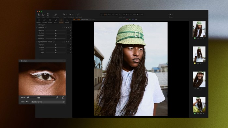228x128 pixels.
Task: Open the Style tool tab
Action: (56, 21)
